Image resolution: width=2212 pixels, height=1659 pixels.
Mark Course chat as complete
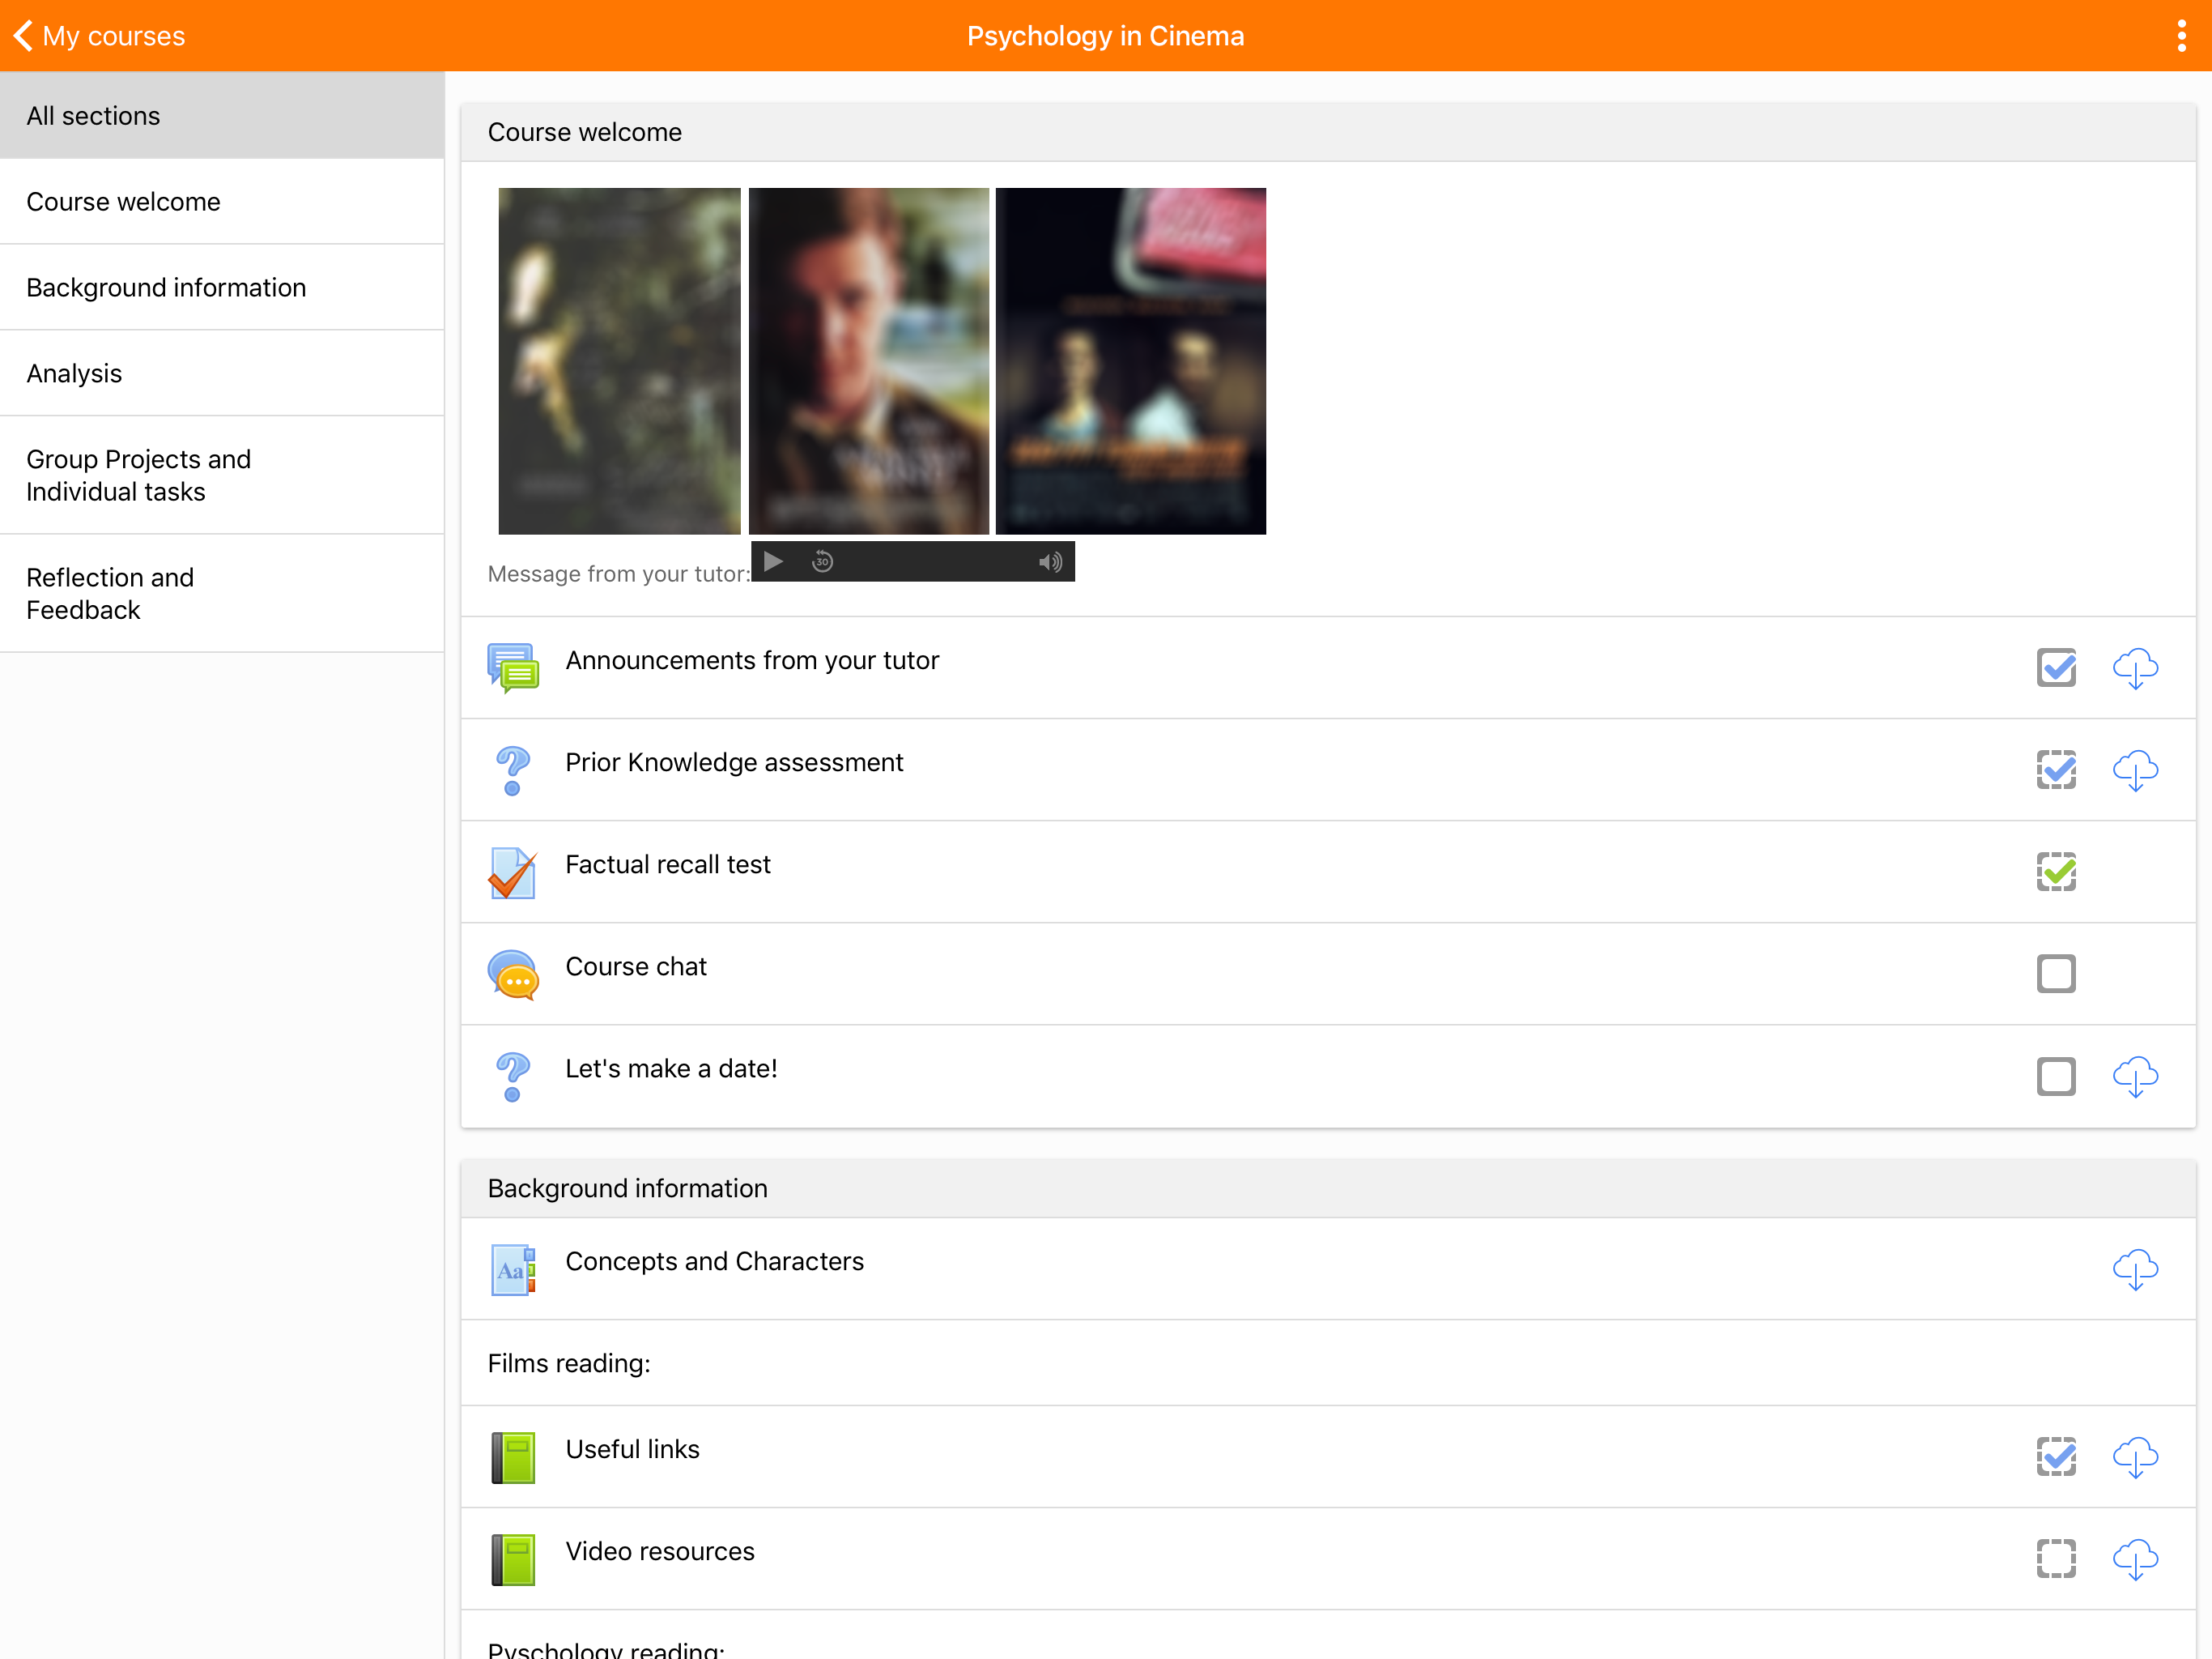[2056, 974]
